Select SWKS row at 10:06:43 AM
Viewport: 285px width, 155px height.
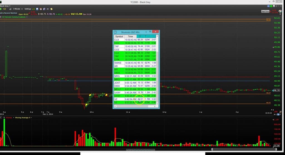click(135, 63)
